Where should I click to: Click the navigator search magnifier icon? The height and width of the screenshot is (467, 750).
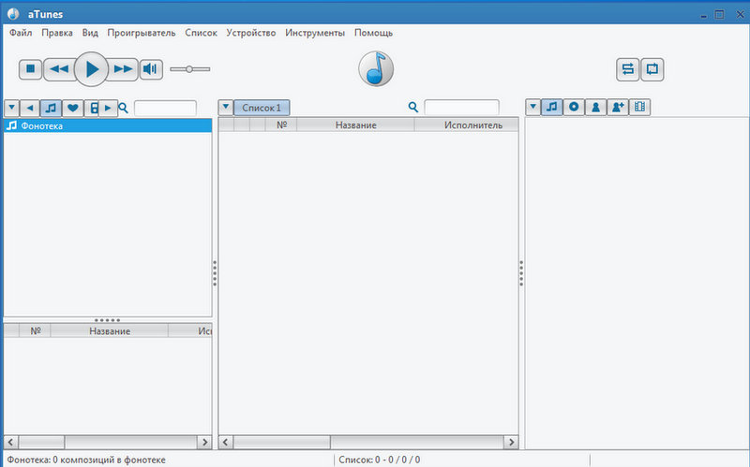pyautogui.click(x=123, y=108)
